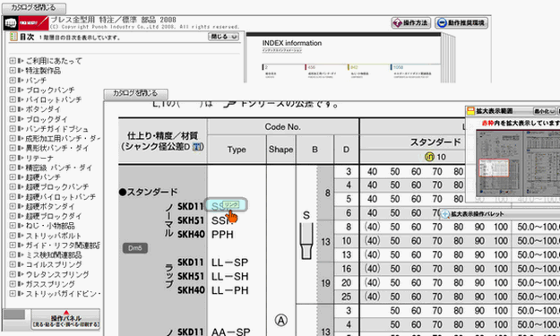The height and width of the screenshot is (336, 560).
Task: Expand the パンチ tree item
Action: [x=13, y=80]
